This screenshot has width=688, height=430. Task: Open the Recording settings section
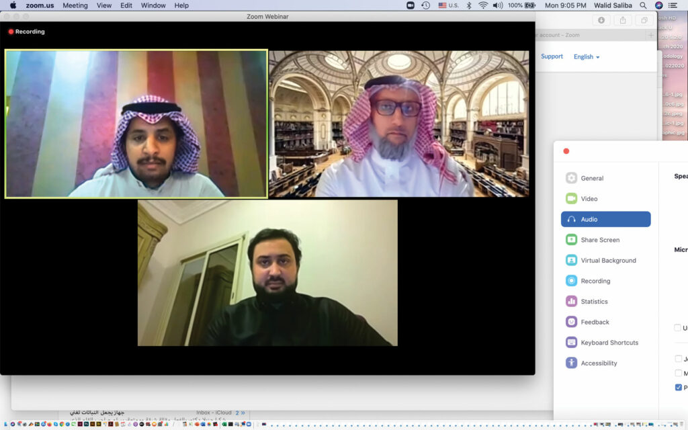[595, 281]
